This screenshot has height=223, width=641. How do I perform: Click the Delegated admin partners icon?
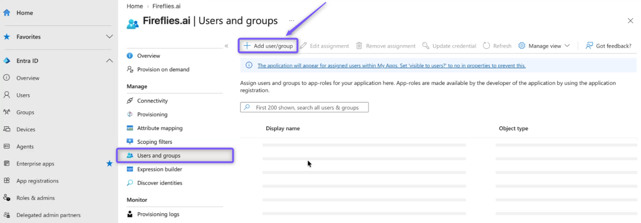click(7, 215)
